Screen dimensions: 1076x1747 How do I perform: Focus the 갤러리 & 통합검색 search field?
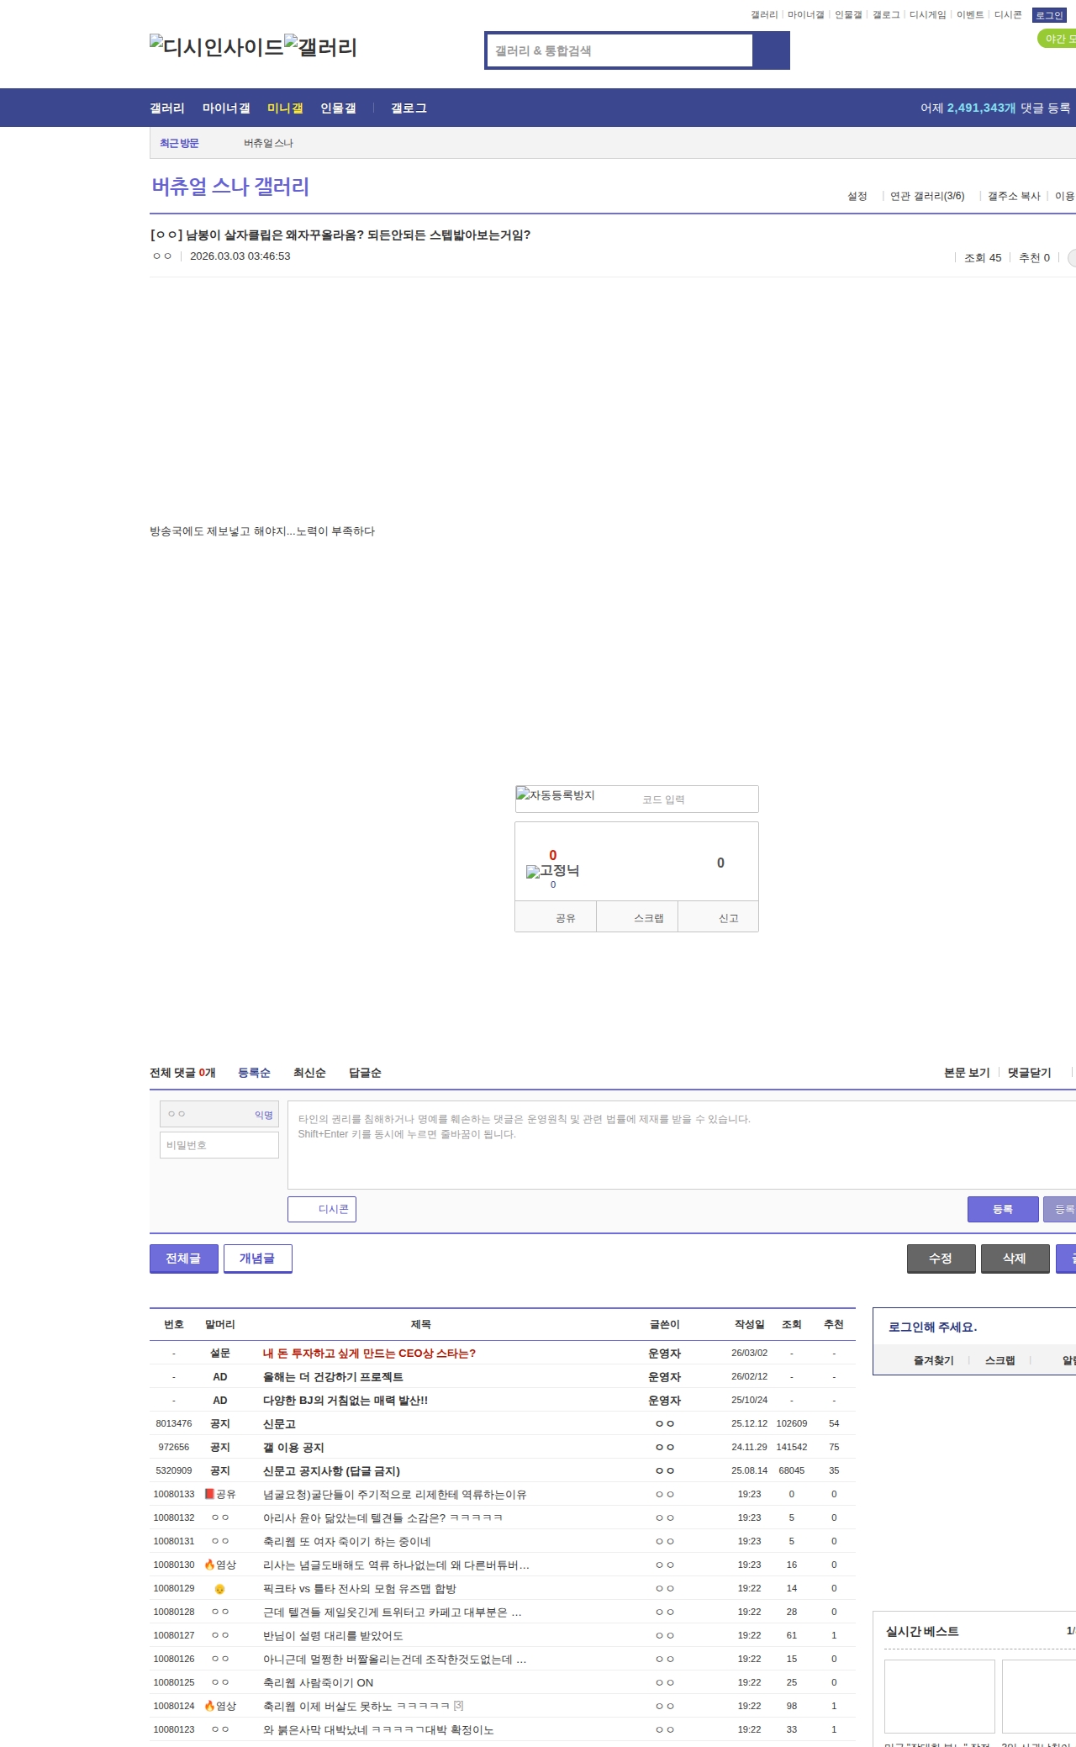coord(620,50)
